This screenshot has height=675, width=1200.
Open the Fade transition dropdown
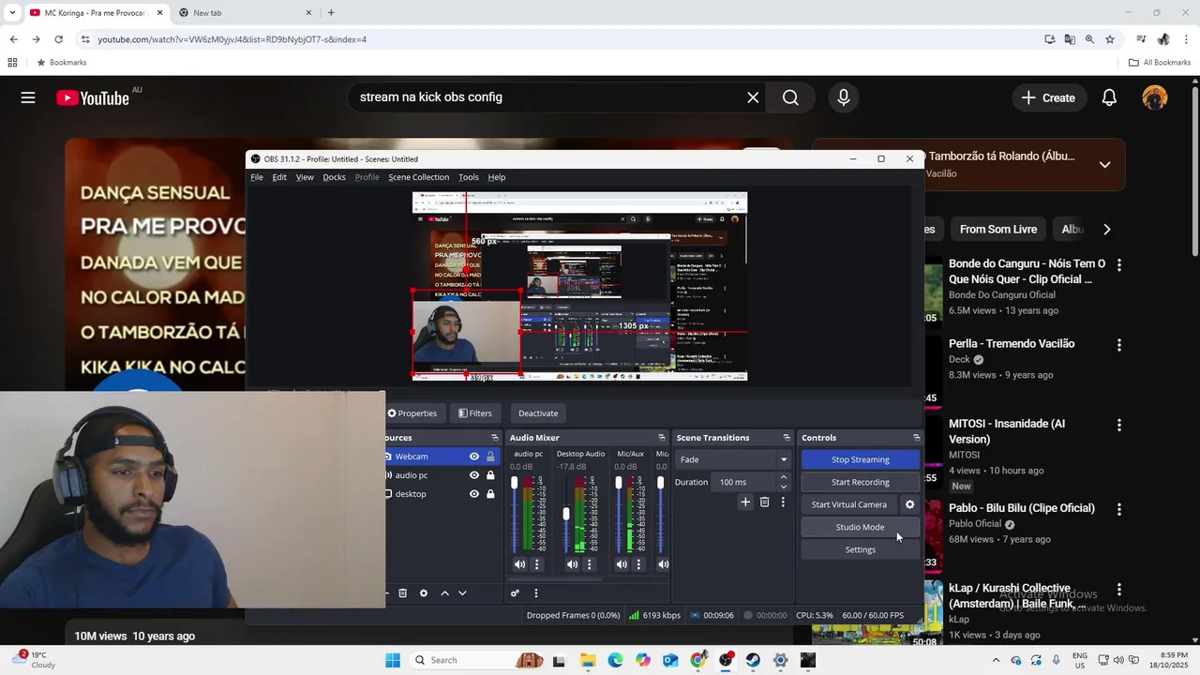(x=732, y=459)
